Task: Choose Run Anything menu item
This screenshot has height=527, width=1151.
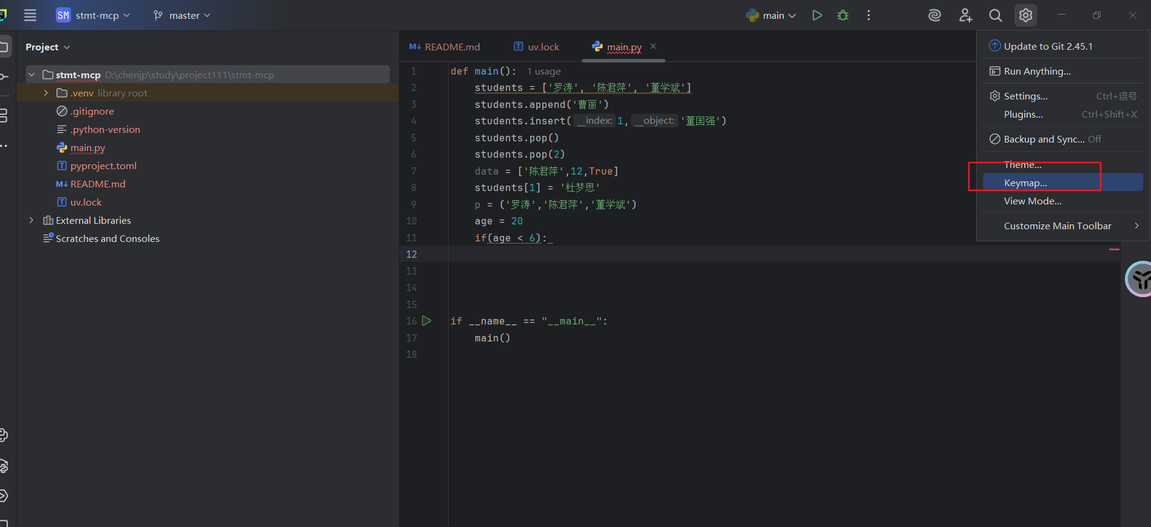Action: tap(1062, 71)
